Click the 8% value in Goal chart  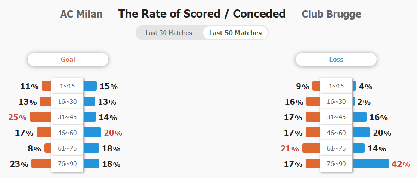coord(34,148)
